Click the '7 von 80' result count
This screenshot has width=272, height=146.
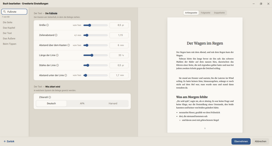5,17
